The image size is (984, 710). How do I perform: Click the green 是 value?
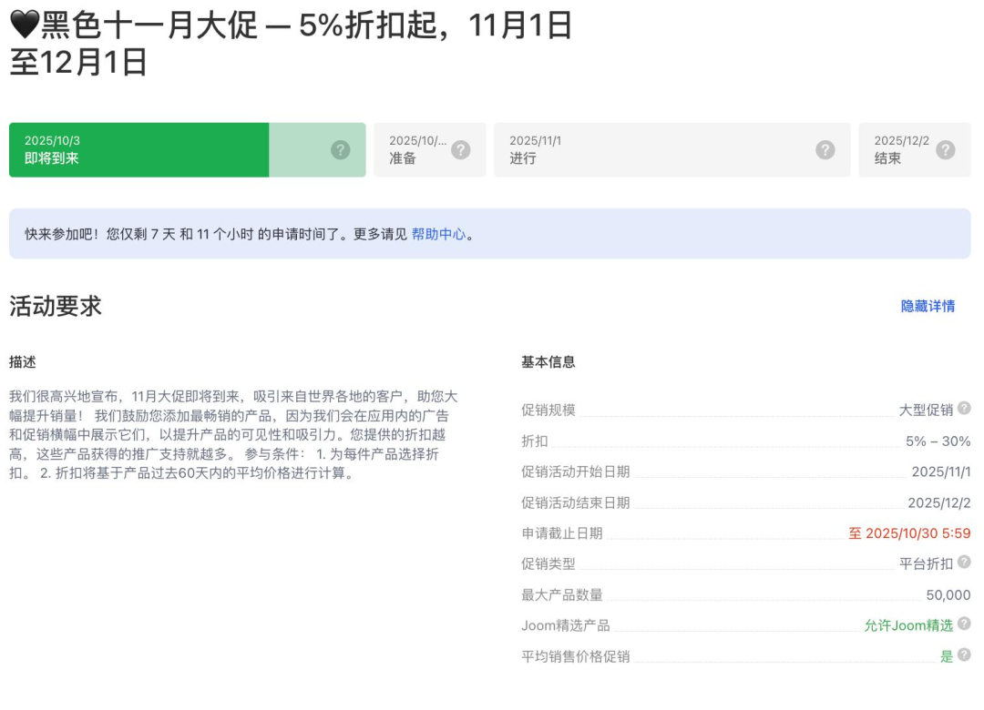click(x=945, y=655)
